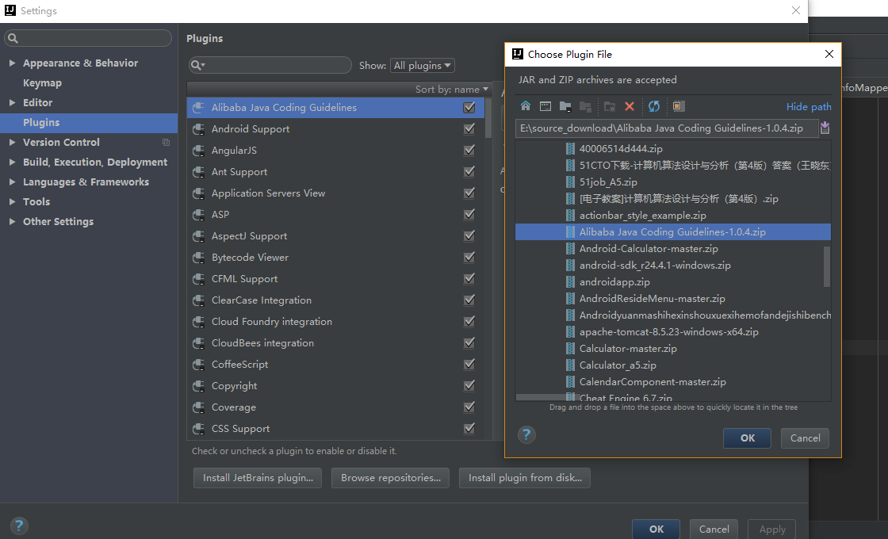Select Cloud Foundry integration plugin row
The width and height of the screenshot is (888, 539).
click(335, 322)
